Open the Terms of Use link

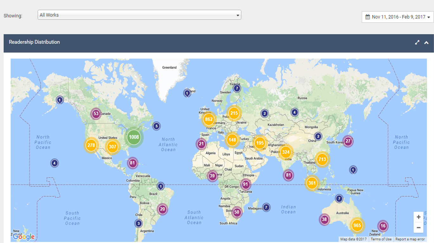(381, 239)
